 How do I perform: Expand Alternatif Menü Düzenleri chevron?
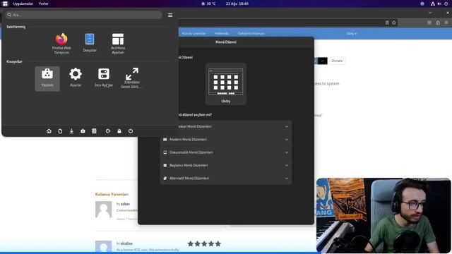[287, 179]
